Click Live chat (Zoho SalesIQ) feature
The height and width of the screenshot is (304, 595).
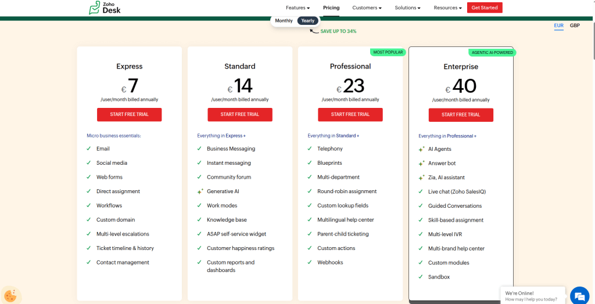click(x=457, y=192)
